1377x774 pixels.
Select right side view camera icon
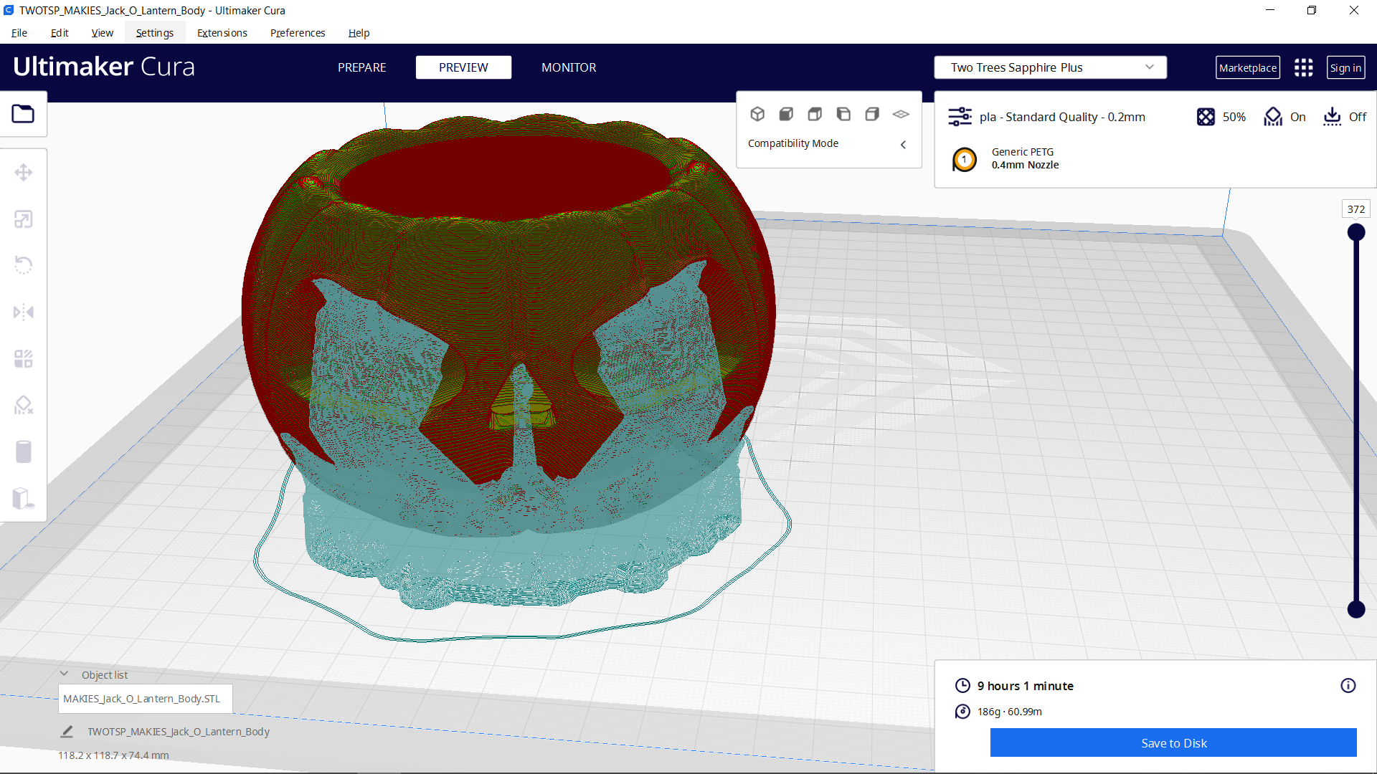click(x=872, y=114)
